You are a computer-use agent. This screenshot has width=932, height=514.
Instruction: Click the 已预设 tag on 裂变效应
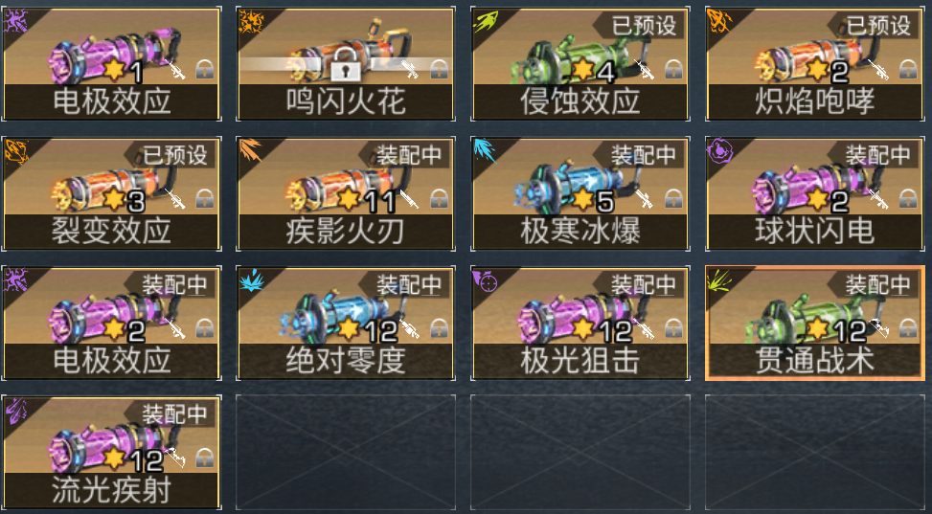pos(175,155)
